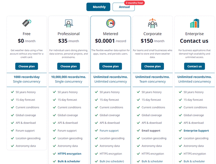Image resolution: width=216 pixels, height=164 pixels.
Task: Choose the Professional plan
Action: 68,66
